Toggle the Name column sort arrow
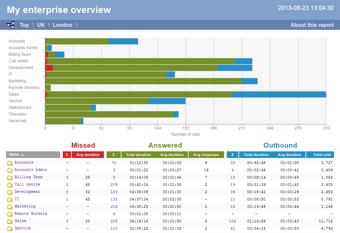 pos(22,155)
